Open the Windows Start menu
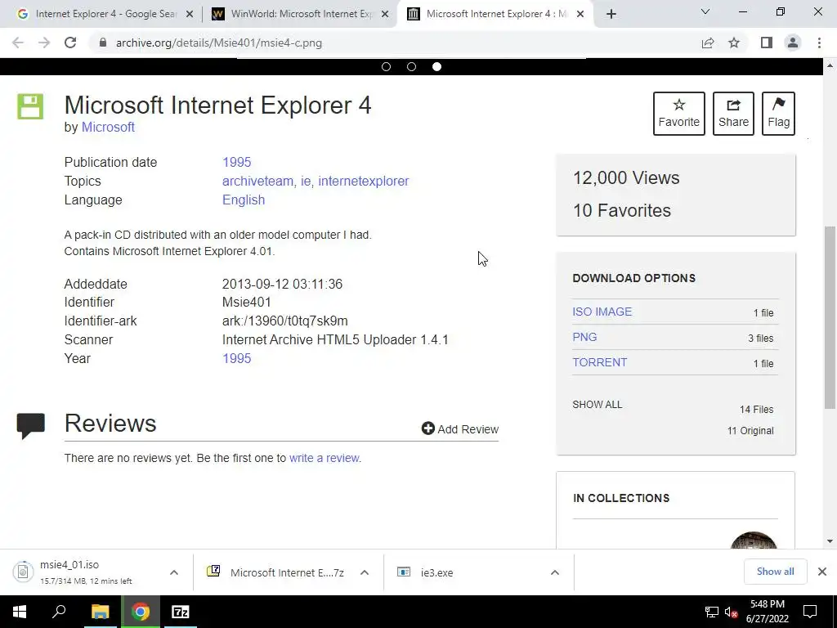837x628 pixels. pyautogui.click(x=20, y=612)
